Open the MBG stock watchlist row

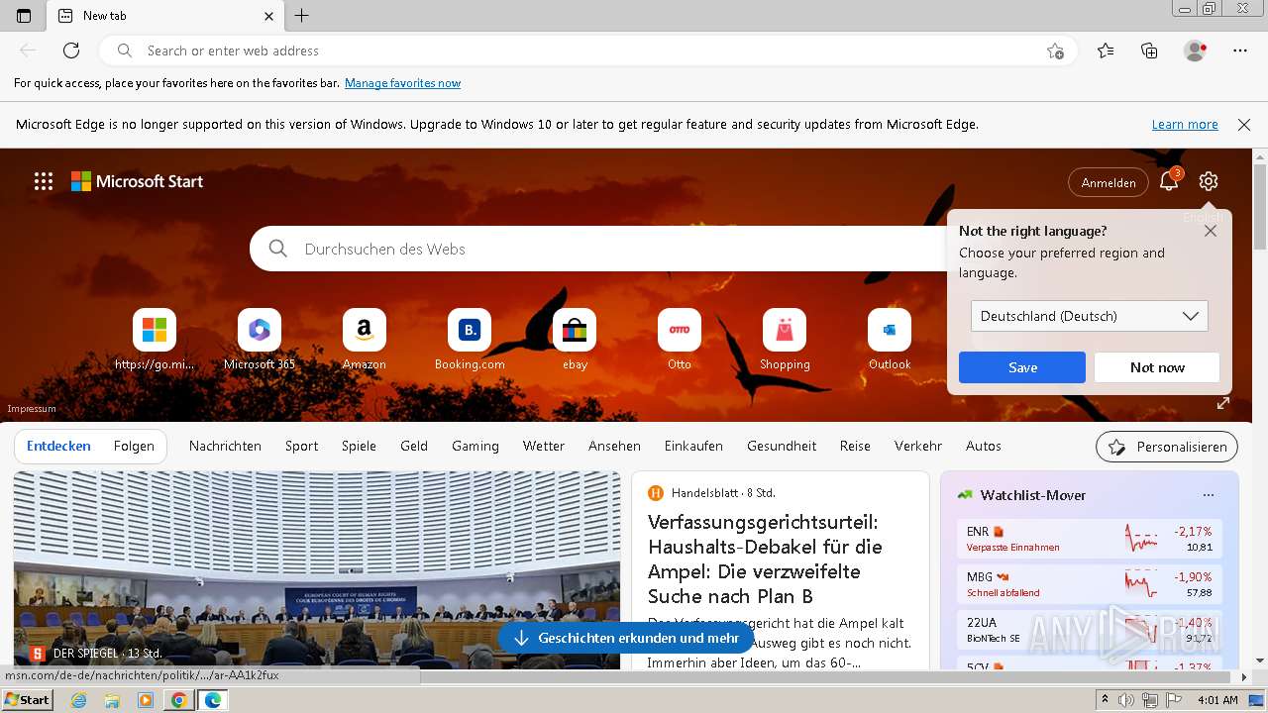click(x=1089, y=584)
